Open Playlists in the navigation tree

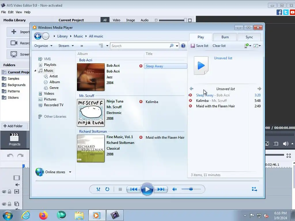coord(50,65)
